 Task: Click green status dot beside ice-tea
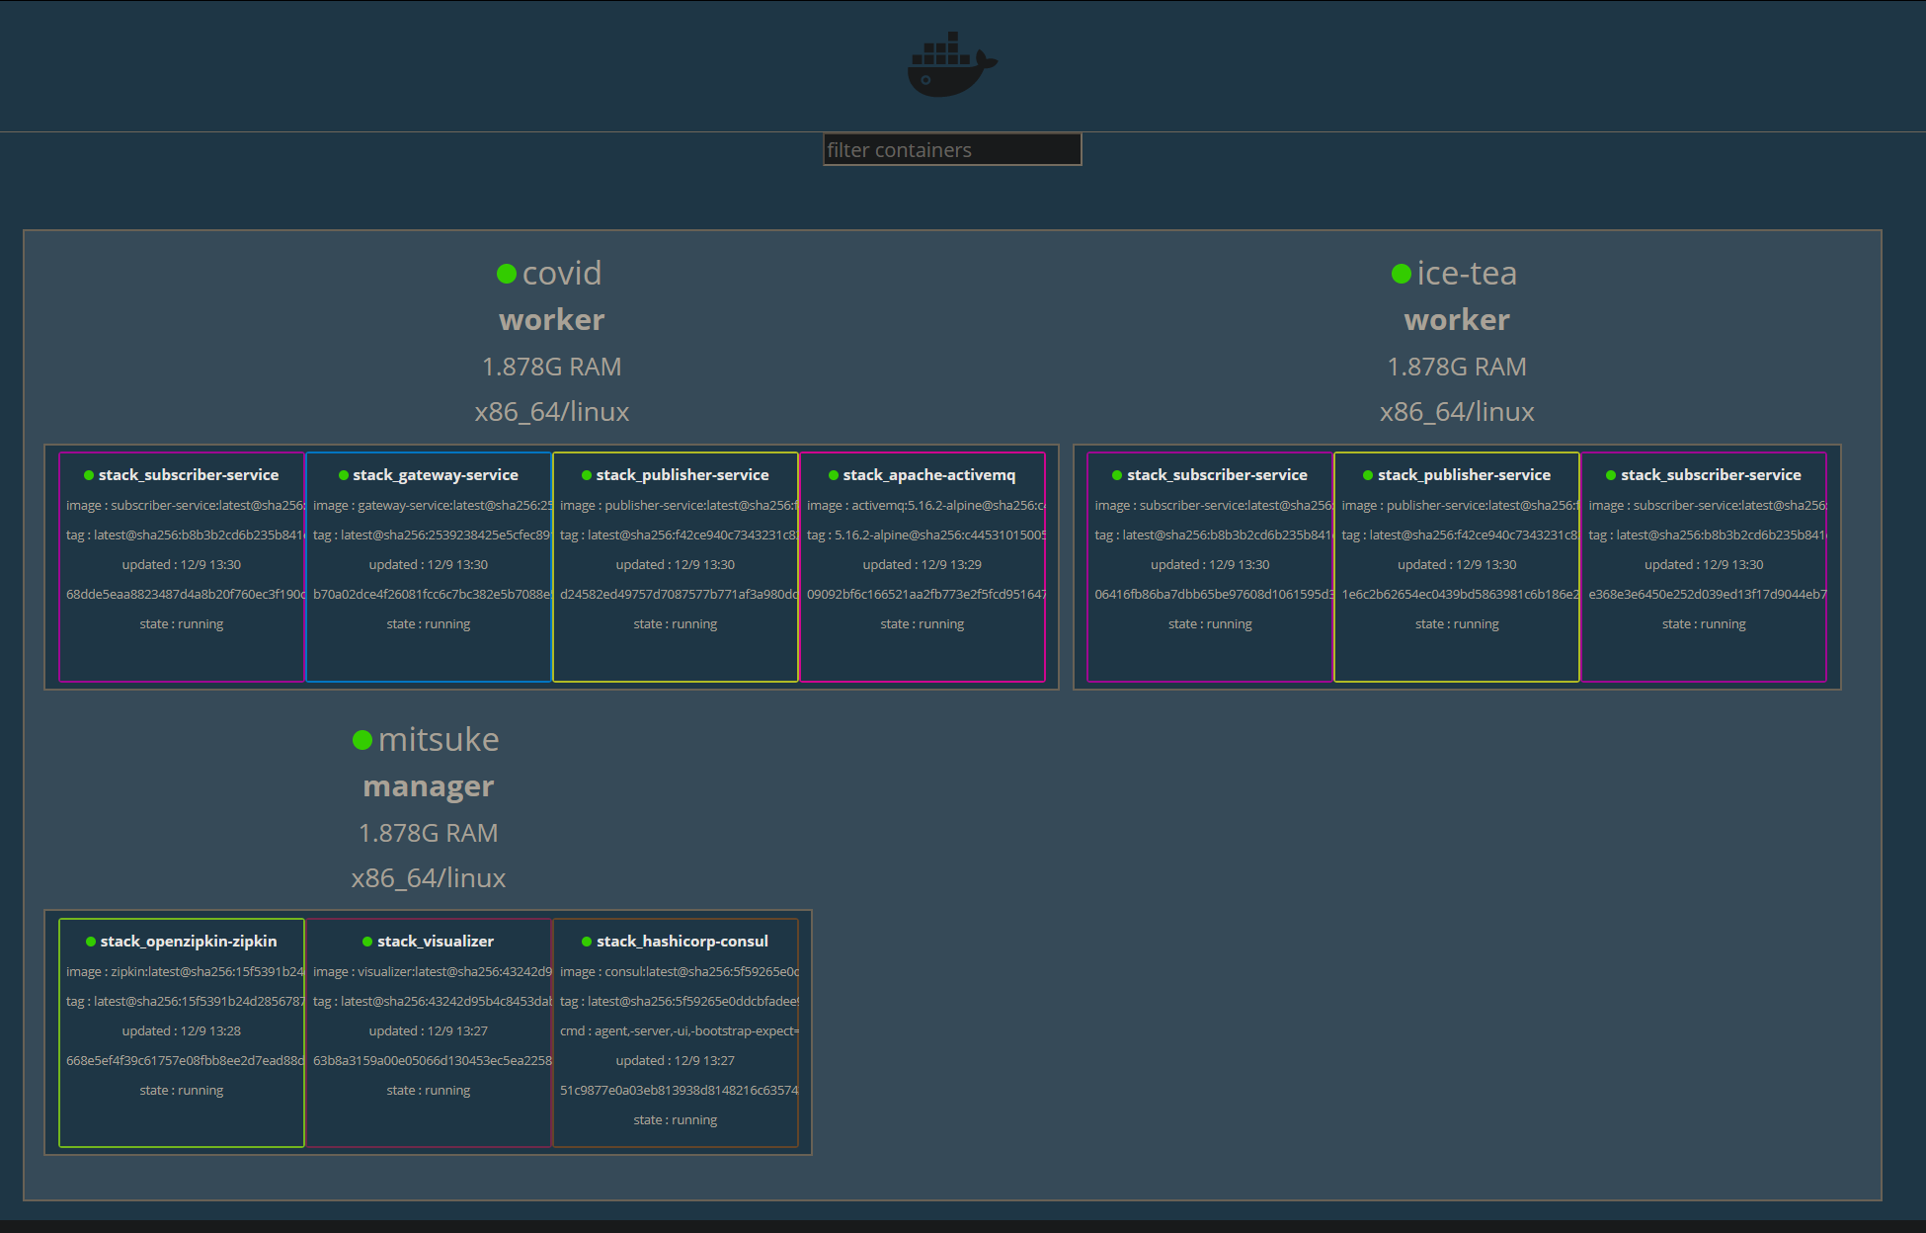click(x=1401, y=274)
